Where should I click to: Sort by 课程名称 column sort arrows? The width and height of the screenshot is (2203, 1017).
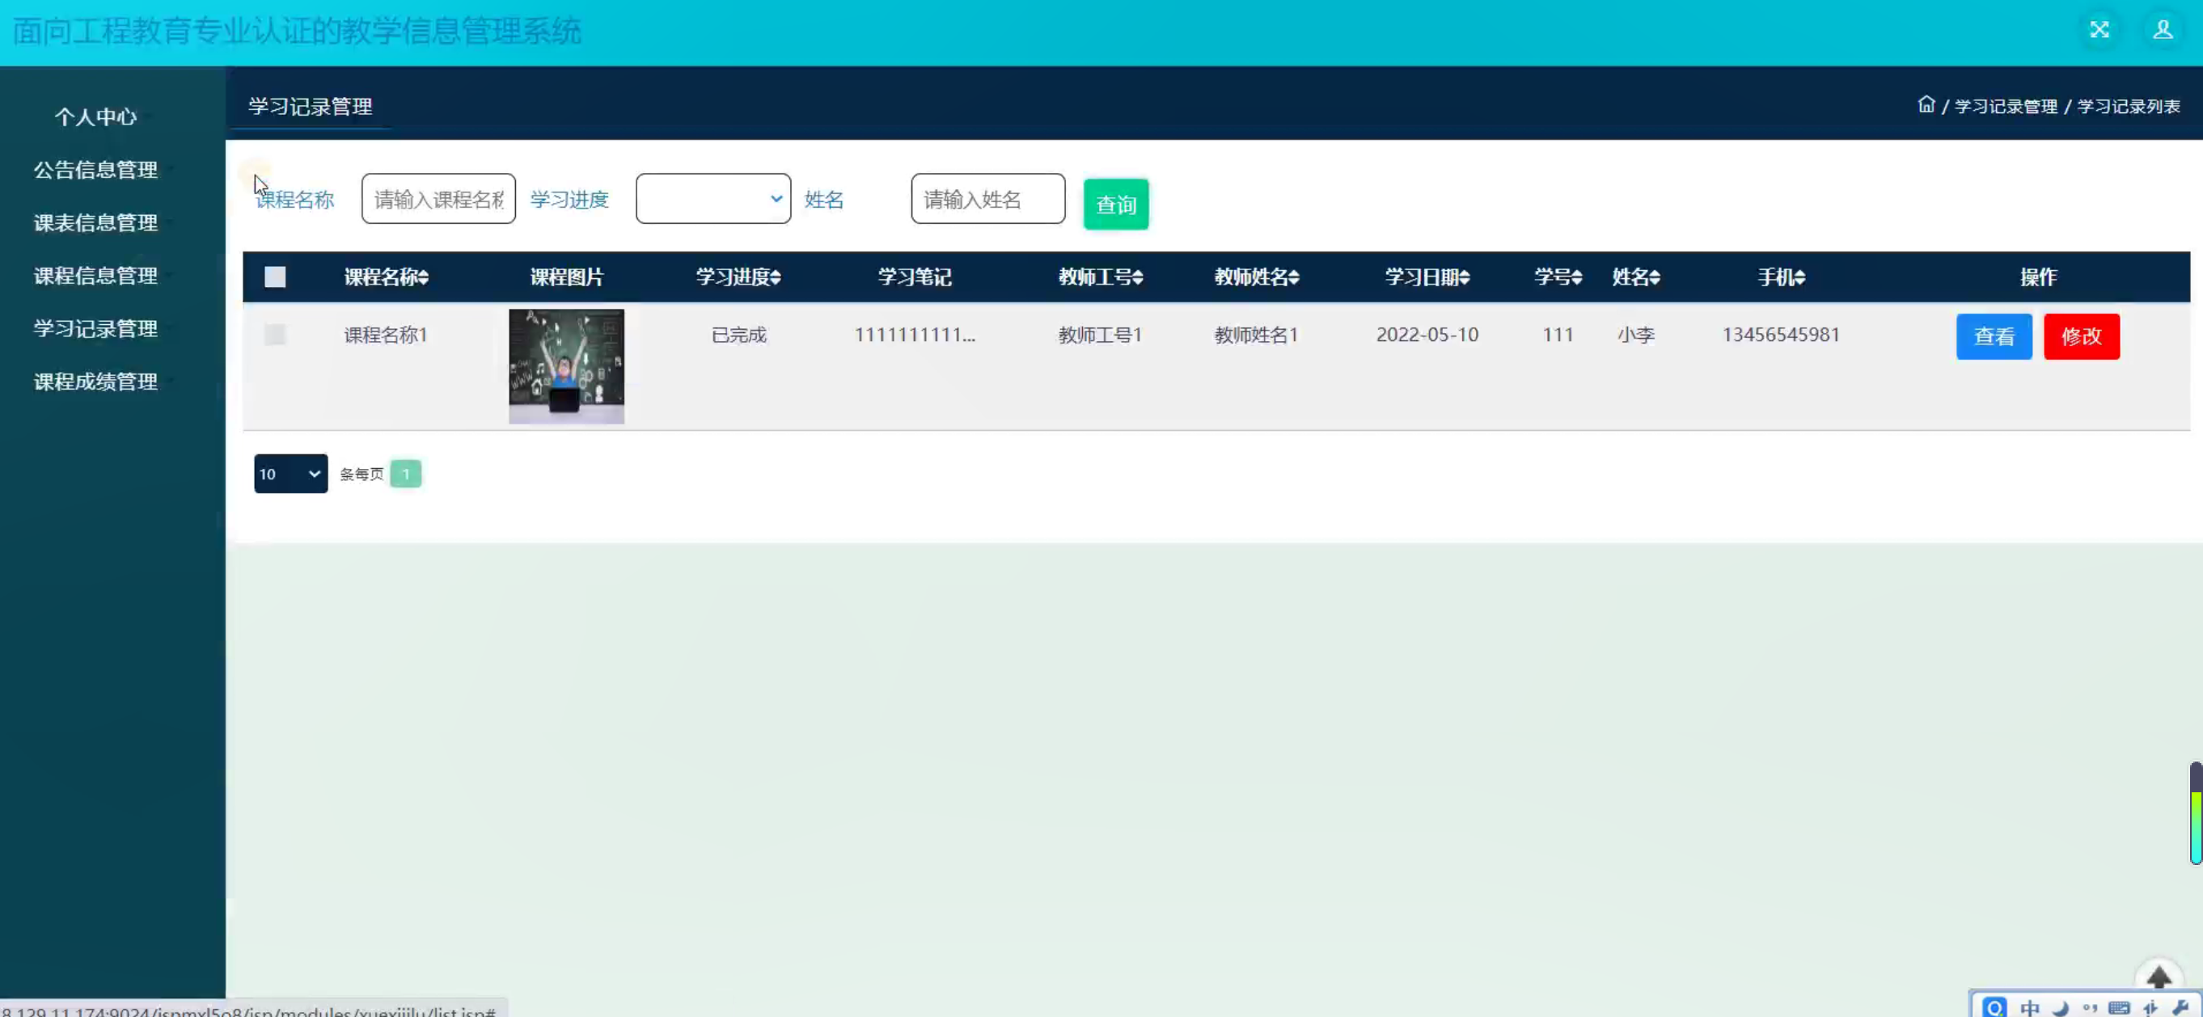tap(423, 277)
